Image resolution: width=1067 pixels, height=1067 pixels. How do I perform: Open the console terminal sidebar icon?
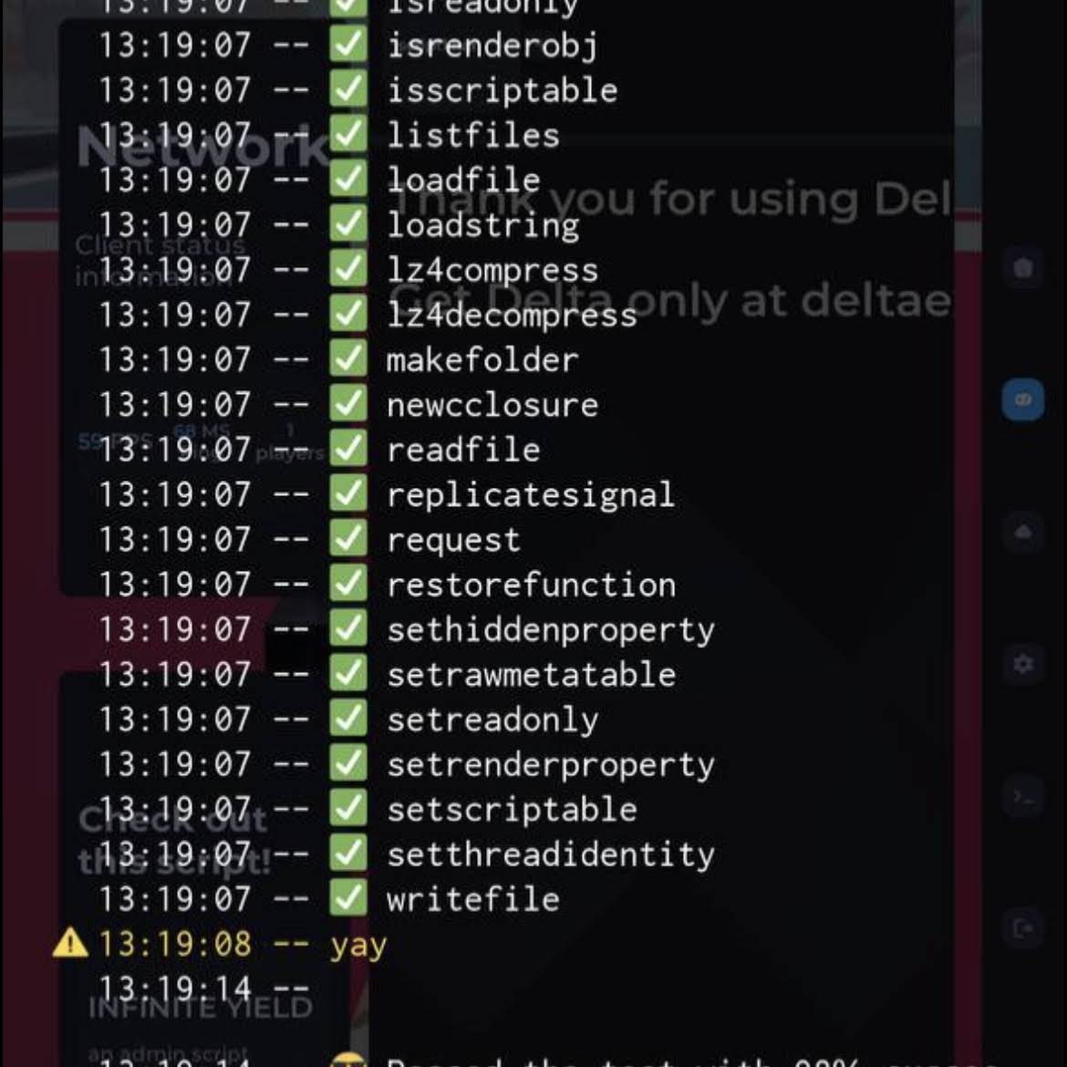(x=1022, y=798)
